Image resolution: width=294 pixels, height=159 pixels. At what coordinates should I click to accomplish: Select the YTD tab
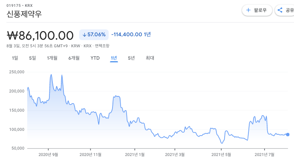[95, 58]
